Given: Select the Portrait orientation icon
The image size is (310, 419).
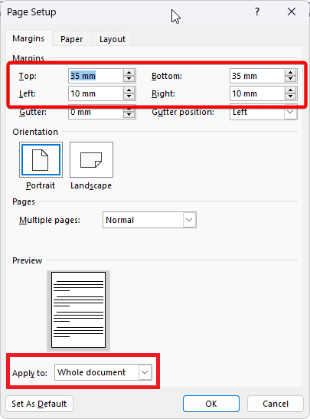Looking at the screenshot, I should pos(41,159).
